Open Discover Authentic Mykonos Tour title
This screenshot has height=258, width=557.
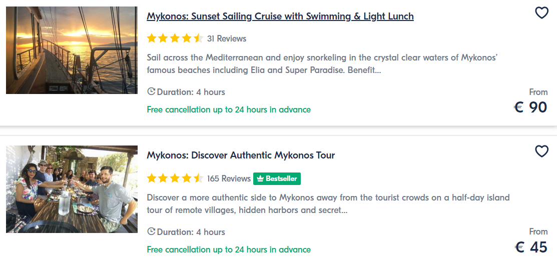(241, 155)
